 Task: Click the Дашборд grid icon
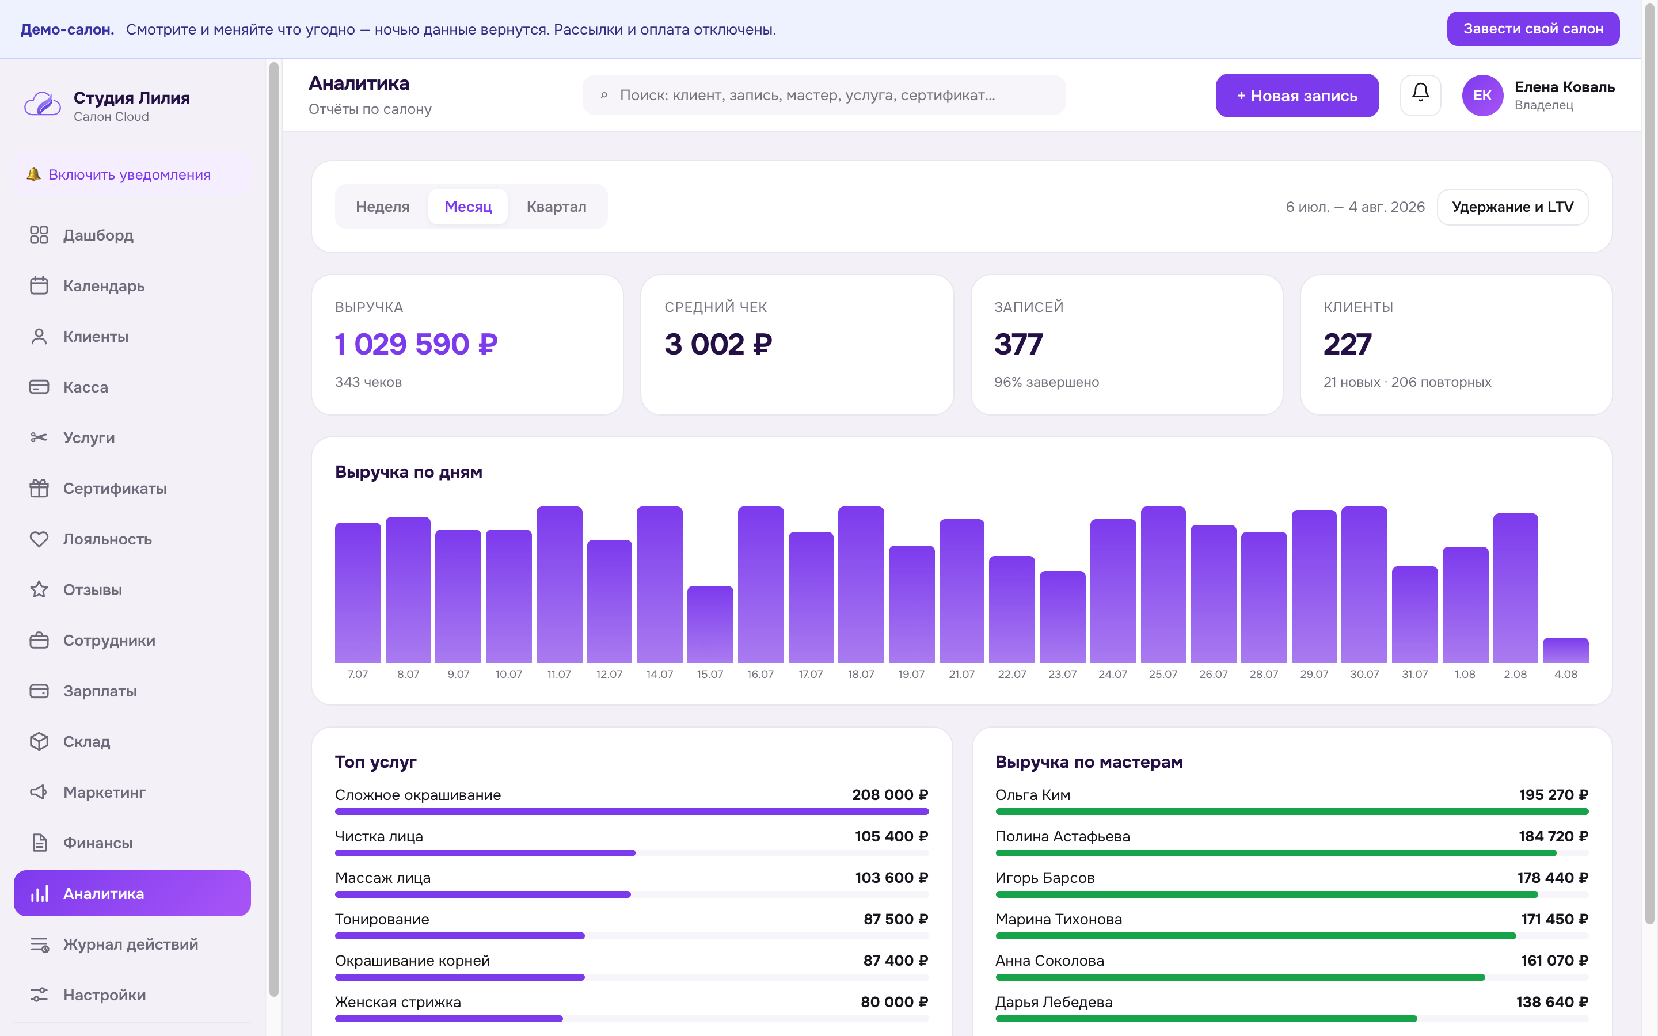(x=39, y=235)
